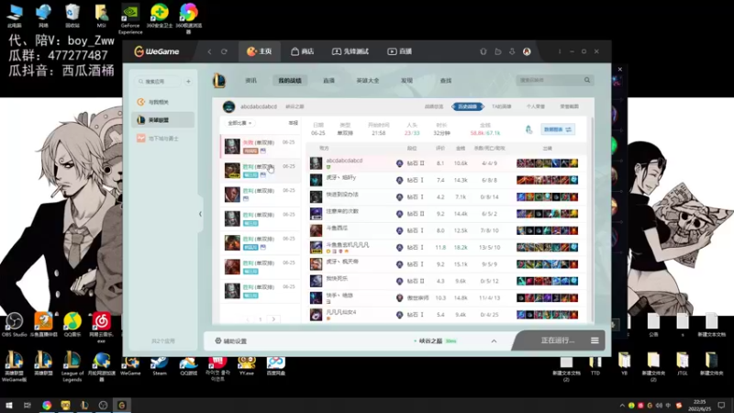Open player abcdabcdabcd in the scoreboard
Viewport: 734px width, 413px height.
344,161
